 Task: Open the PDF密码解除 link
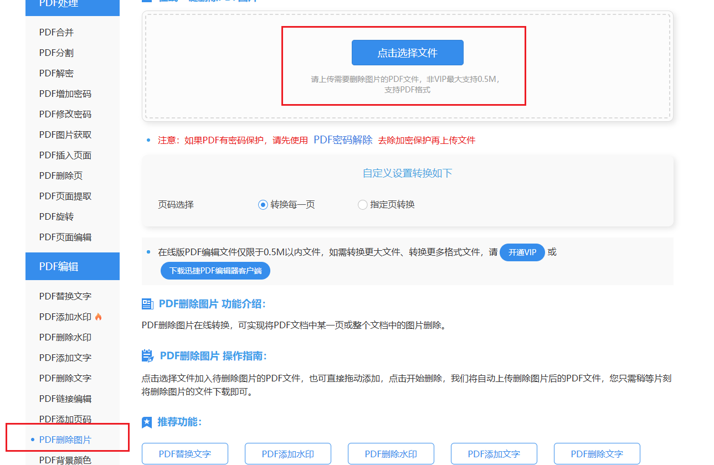point(343,139)
